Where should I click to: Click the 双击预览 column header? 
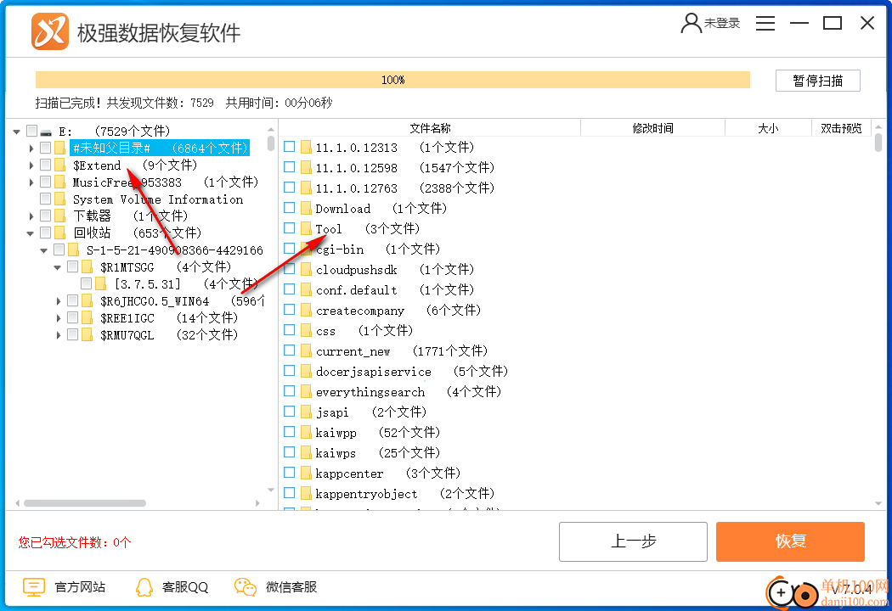(841, 128)
